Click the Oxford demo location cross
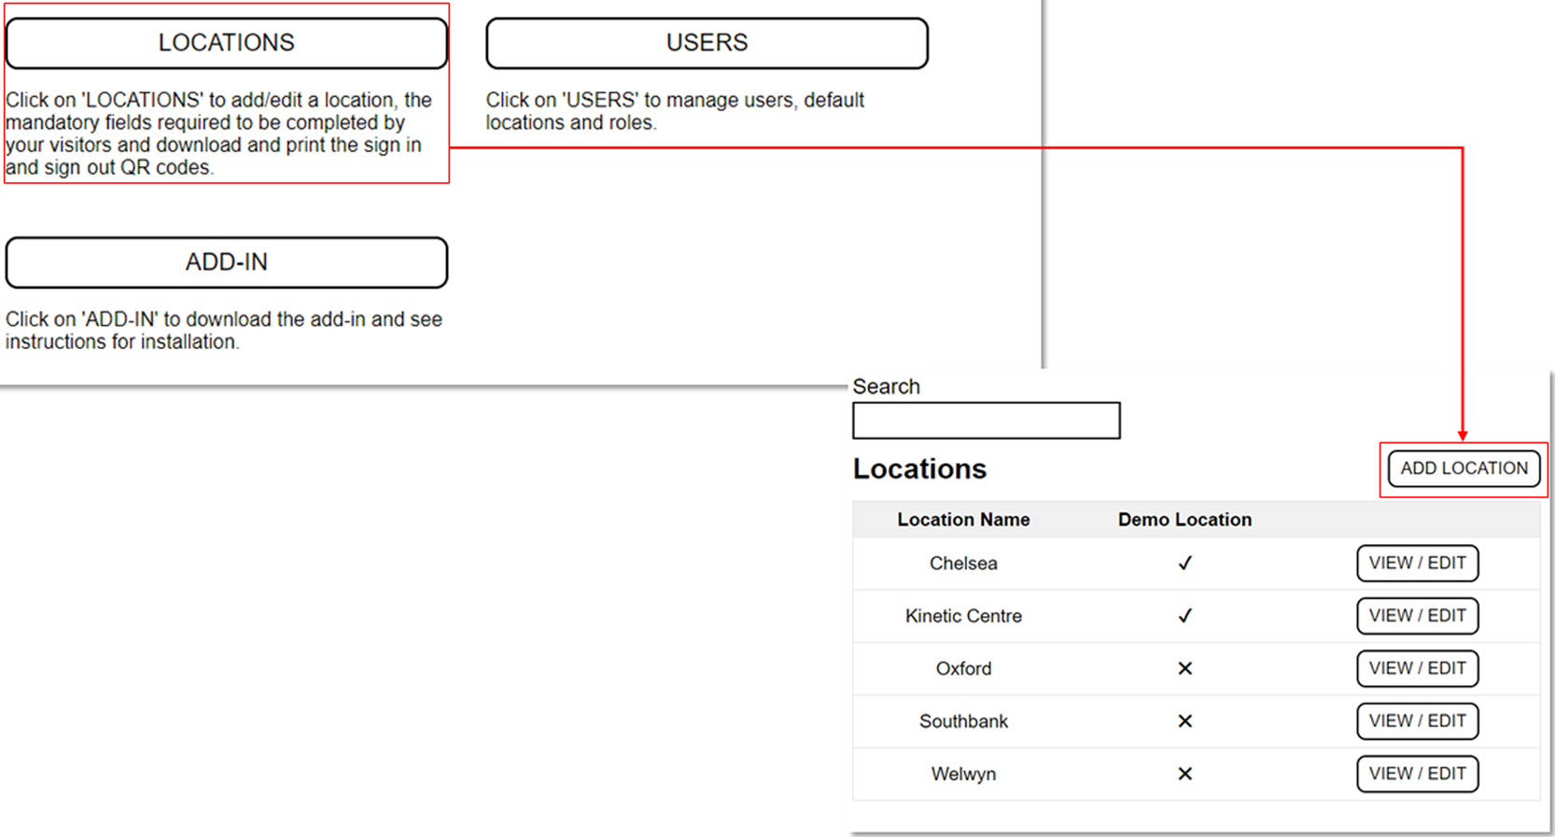The height and width of the screenshot is (837, 1555). pos(1184,669)
